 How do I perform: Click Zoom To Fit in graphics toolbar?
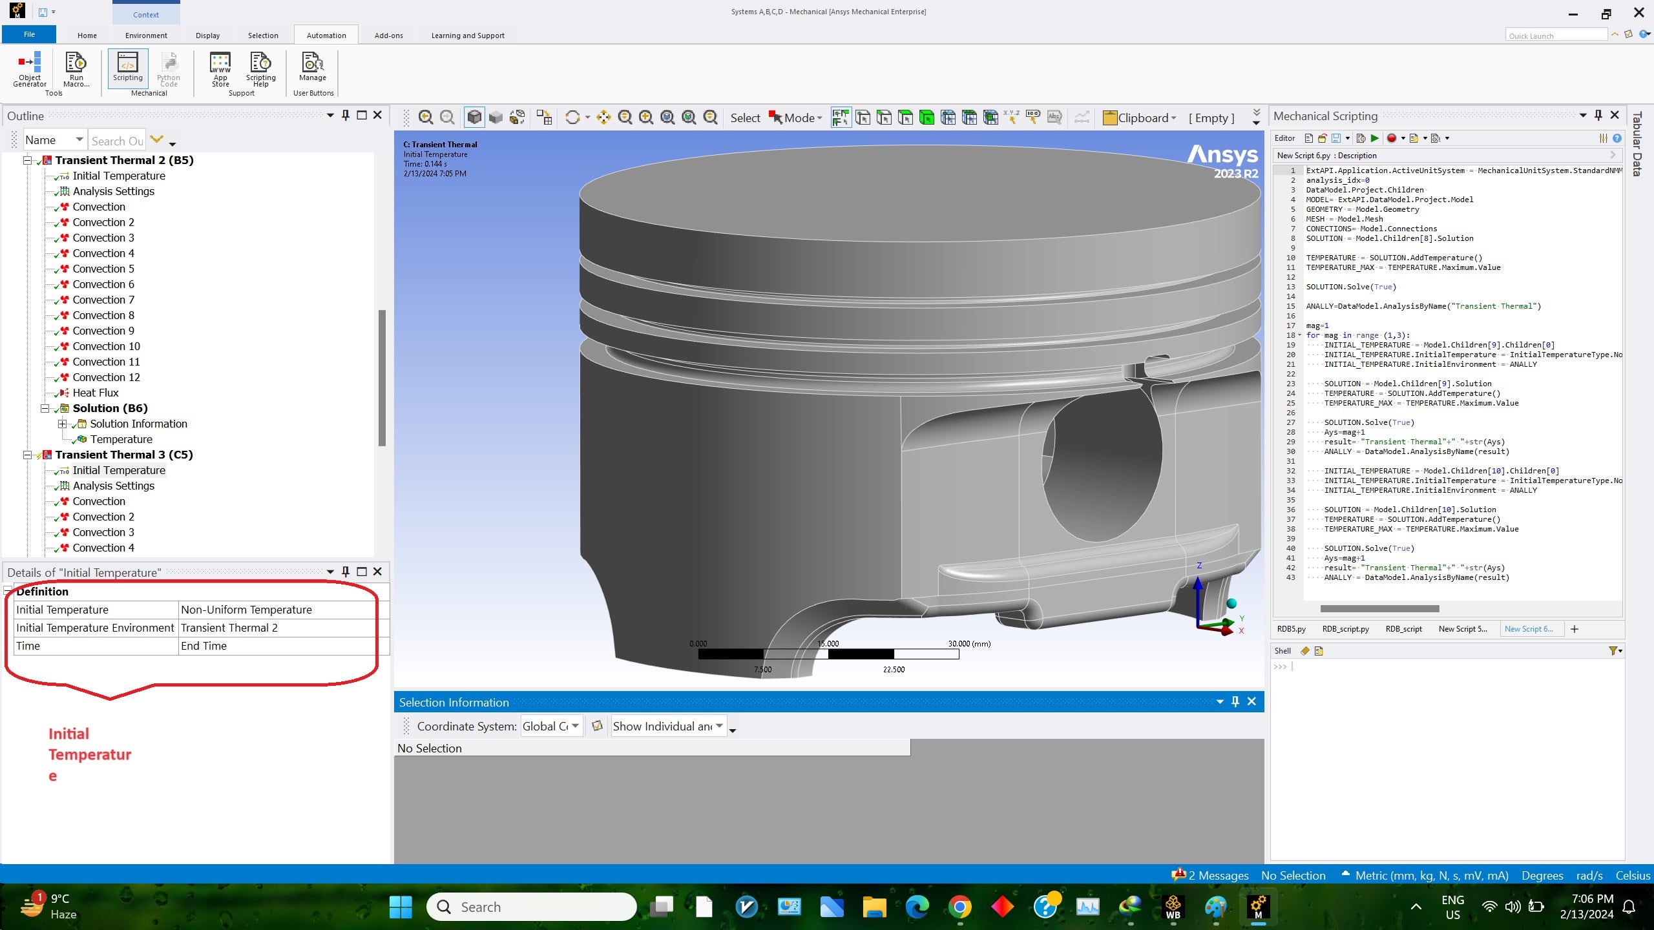click(x=667, y=117)
